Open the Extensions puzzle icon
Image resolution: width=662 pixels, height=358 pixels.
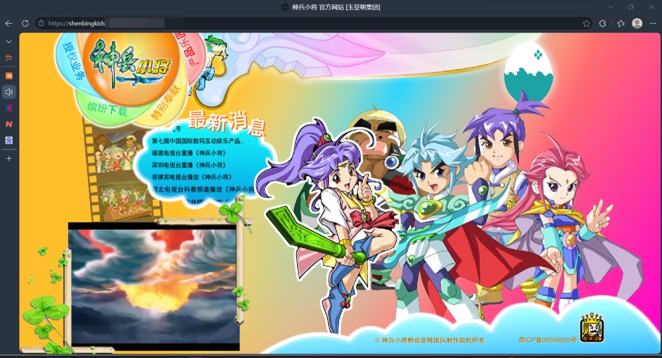coord(602,24)
